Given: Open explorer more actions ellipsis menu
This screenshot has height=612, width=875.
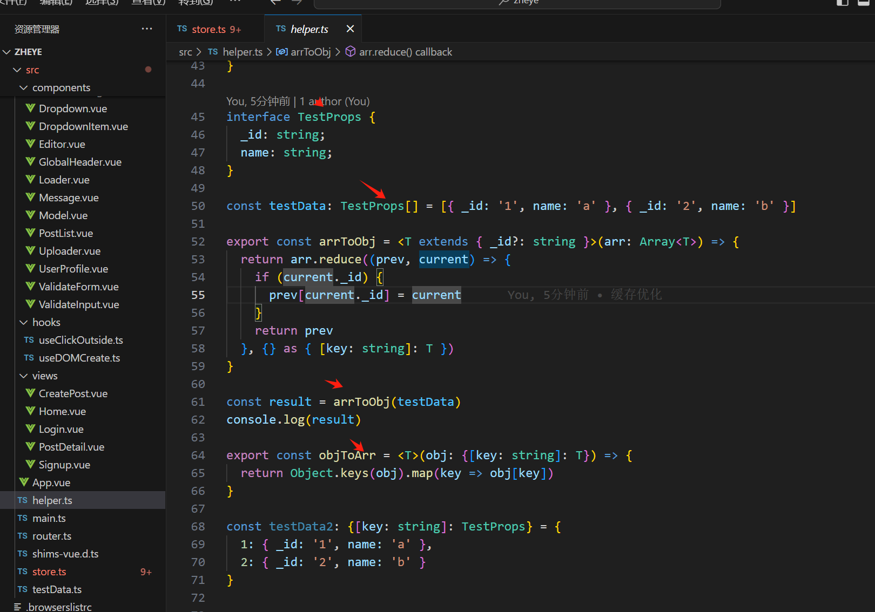Looking at the screenshot, I should pyautogui.click(x=147, y=29).
